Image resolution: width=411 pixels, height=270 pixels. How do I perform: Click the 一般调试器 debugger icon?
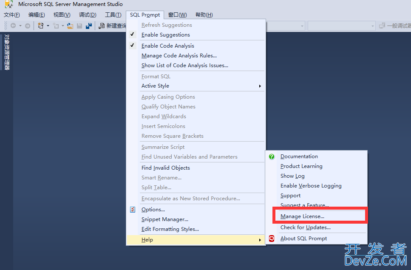coord(382,26)
